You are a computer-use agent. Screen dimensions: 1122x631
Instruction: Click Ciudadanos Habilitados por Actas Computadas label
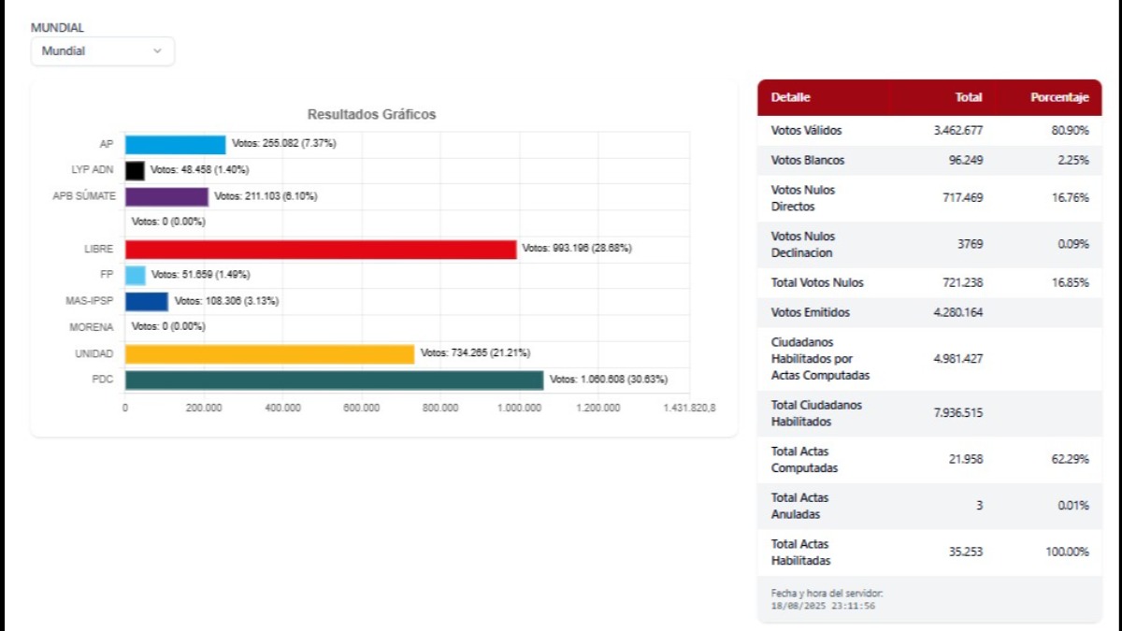(820, 359)
